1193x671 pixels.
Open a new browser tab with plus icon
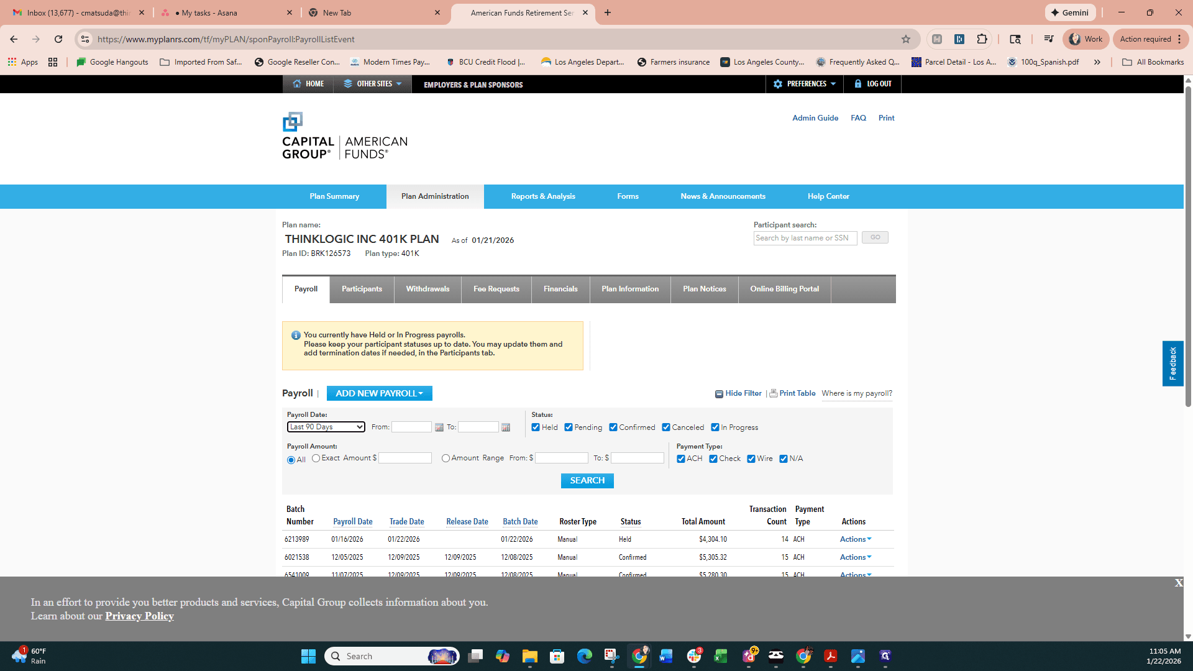608,12
